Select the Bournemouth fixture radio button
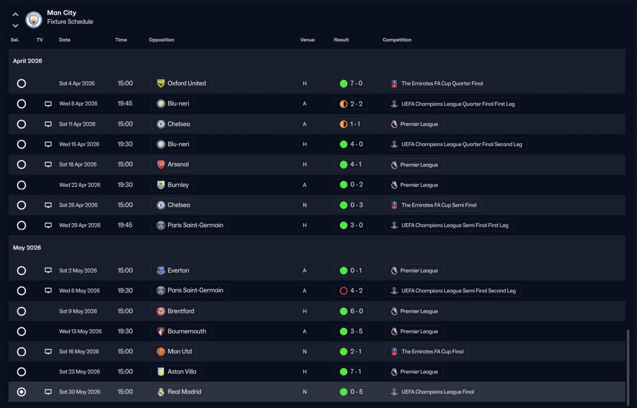 point(21,331)
